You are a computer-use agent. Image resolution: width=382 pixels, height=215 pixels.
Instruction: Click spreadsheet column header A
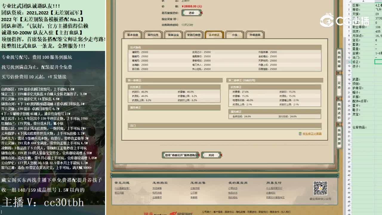pyautogui.click(x=363, y=1)
